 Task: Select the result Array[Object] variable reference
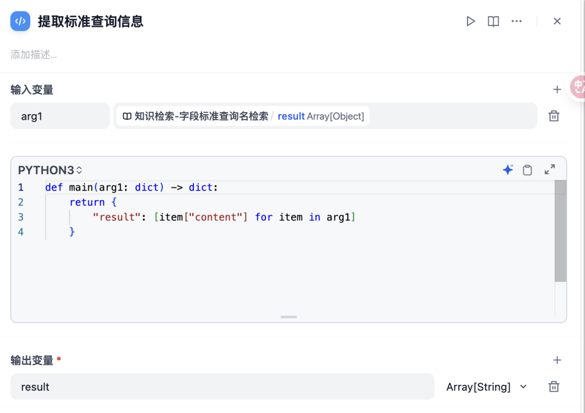click(322, 116)
